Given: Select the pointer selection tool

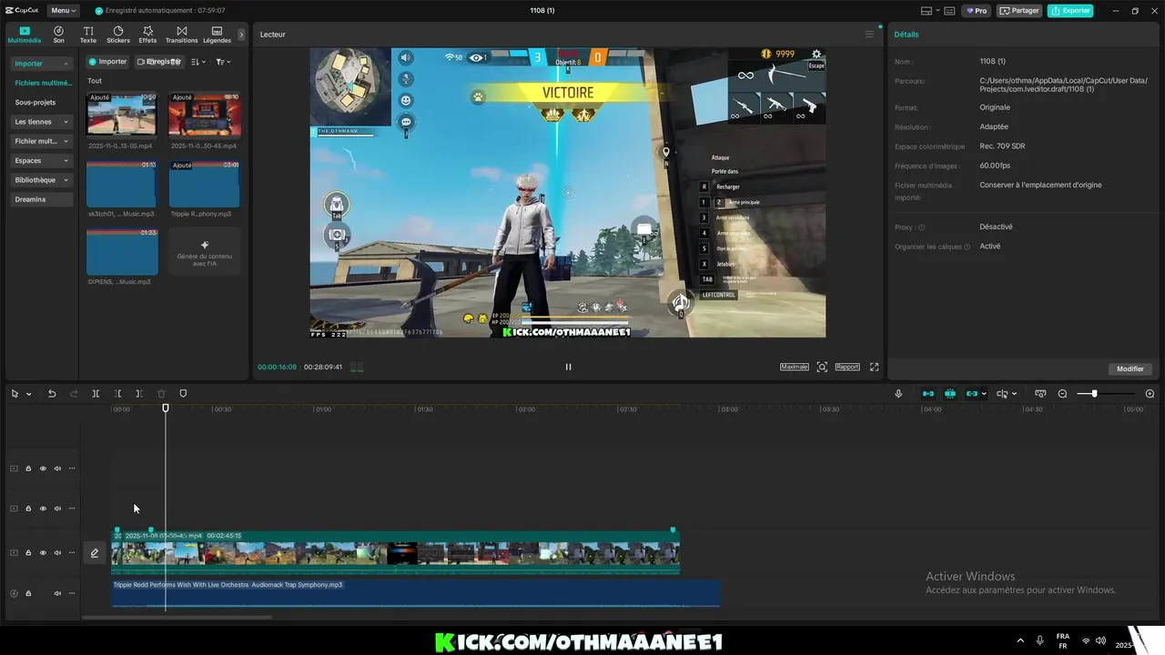Looking at the screenshot, I should (x=15, y=394).
